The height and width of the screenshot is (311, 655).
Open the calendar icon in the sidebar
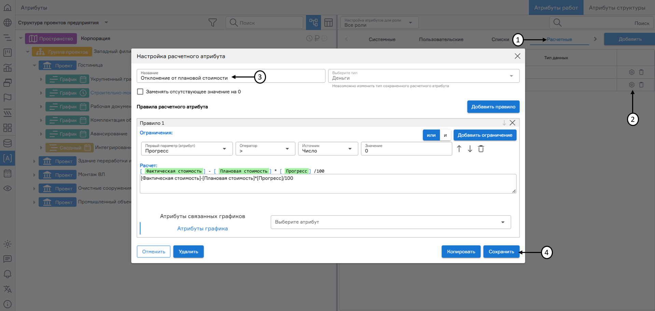tap(8, 173)
